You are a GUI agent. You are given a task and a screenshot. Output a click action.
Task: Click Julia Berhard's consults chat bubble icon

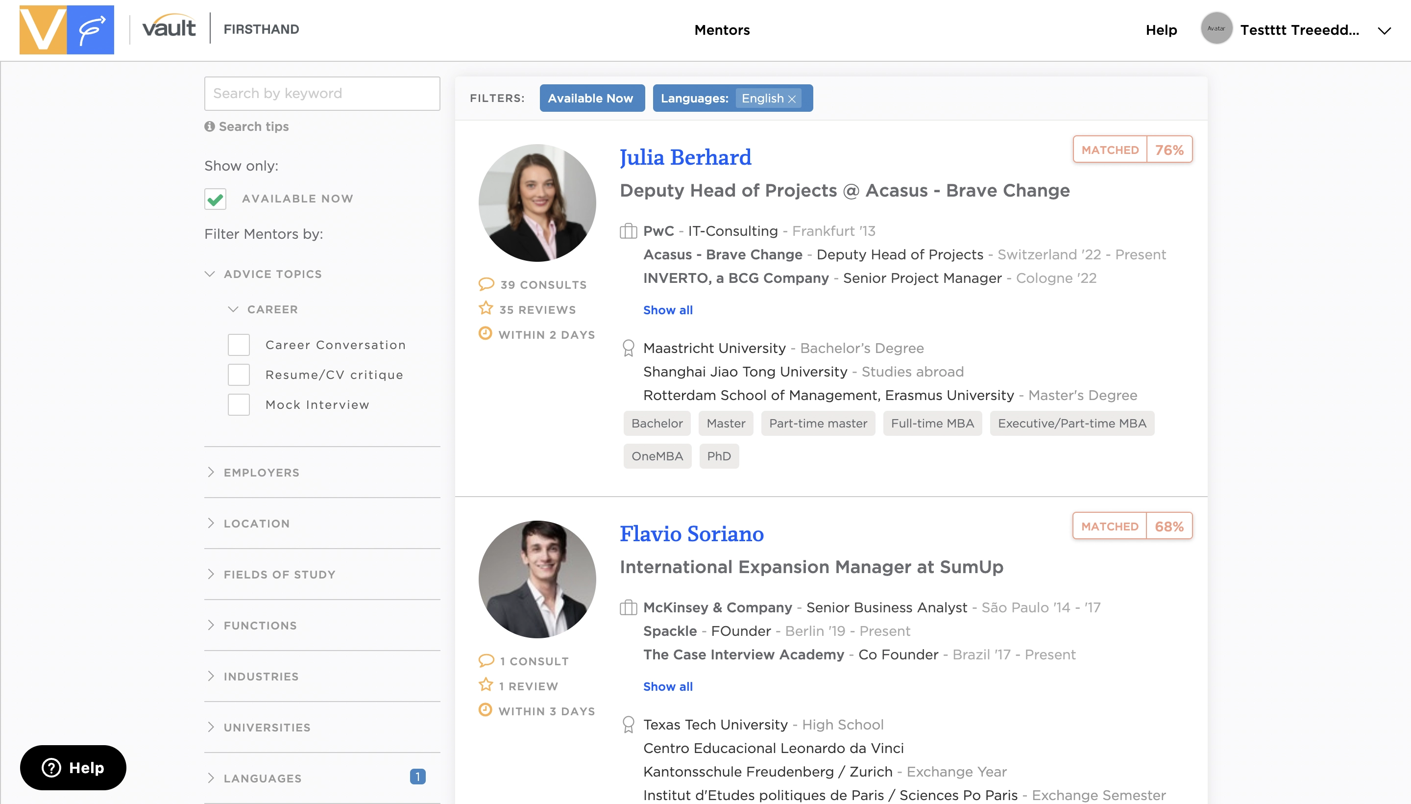pyautogui.click(x=486, y=284)
